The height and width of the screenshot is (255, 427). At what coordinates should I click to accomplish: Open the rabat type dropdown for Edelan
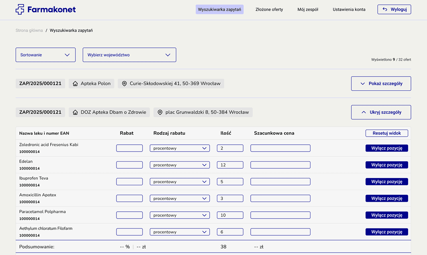coord(180,165)
